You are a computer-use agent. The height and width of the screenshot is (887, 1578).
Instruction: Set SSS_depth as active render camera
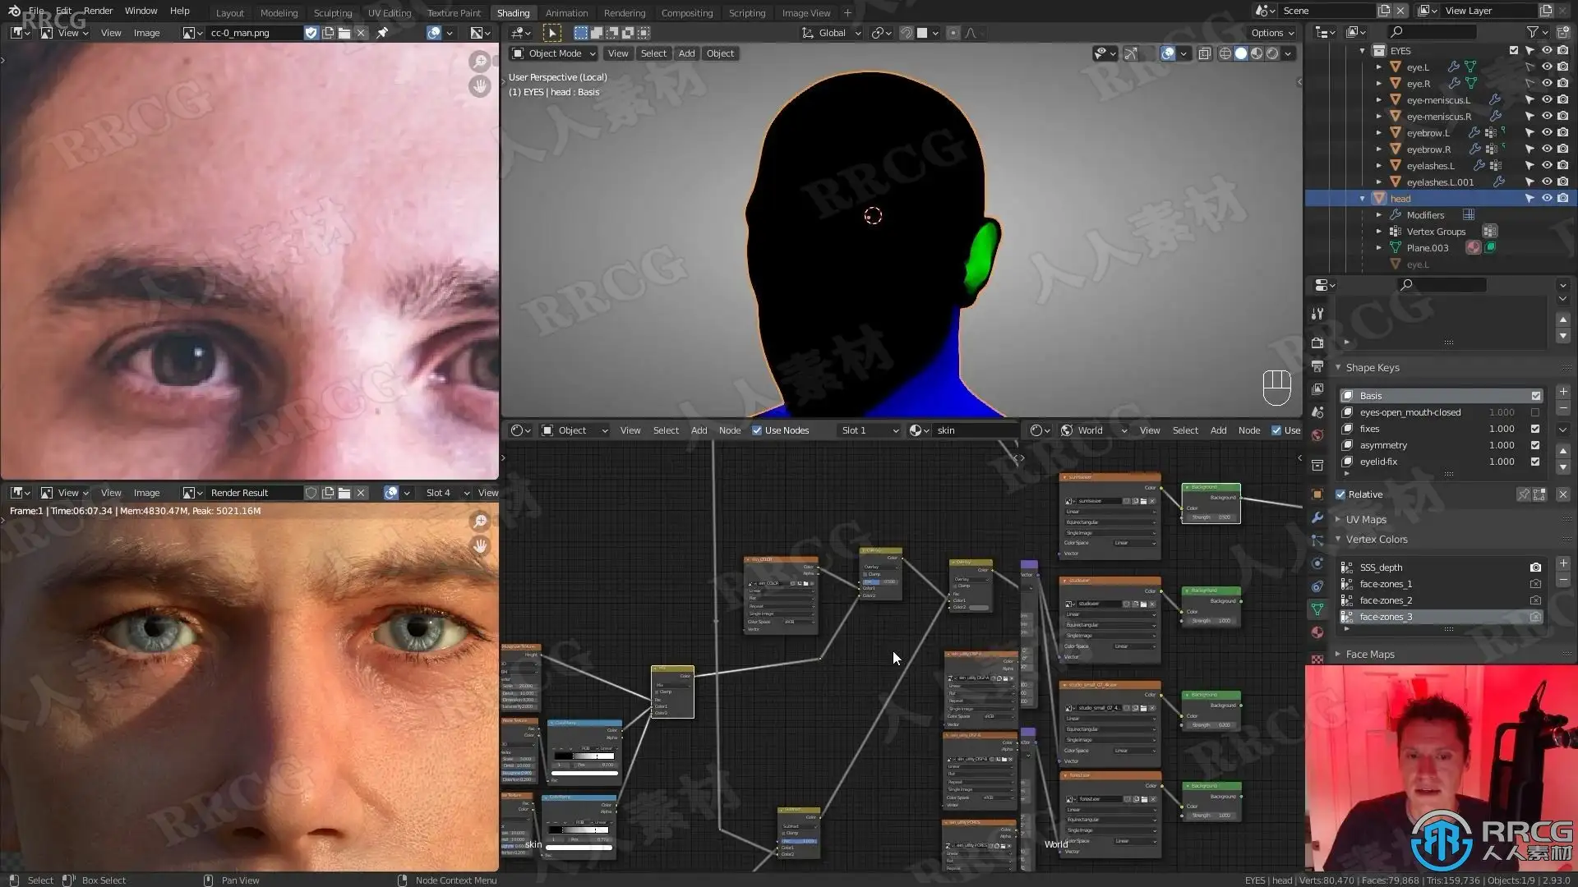click(1535, 568)
